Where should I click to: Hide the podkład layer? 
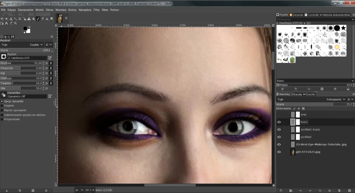coord(279,137)
